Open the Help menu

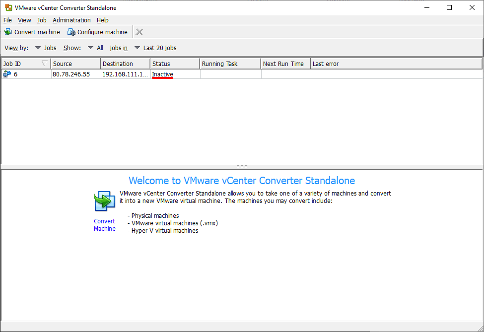click(103, 20)
